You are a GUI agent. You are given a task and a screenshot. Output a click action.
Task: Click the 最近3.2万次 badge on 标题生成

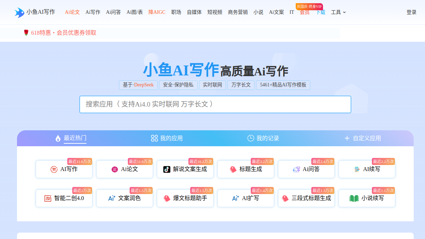[262, 161]
